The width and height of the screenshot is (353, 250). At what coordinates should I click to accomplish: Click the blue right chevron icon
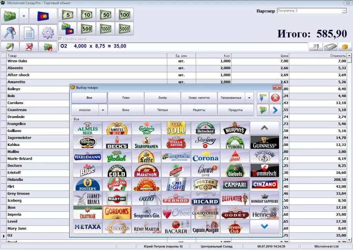(275, 110)
